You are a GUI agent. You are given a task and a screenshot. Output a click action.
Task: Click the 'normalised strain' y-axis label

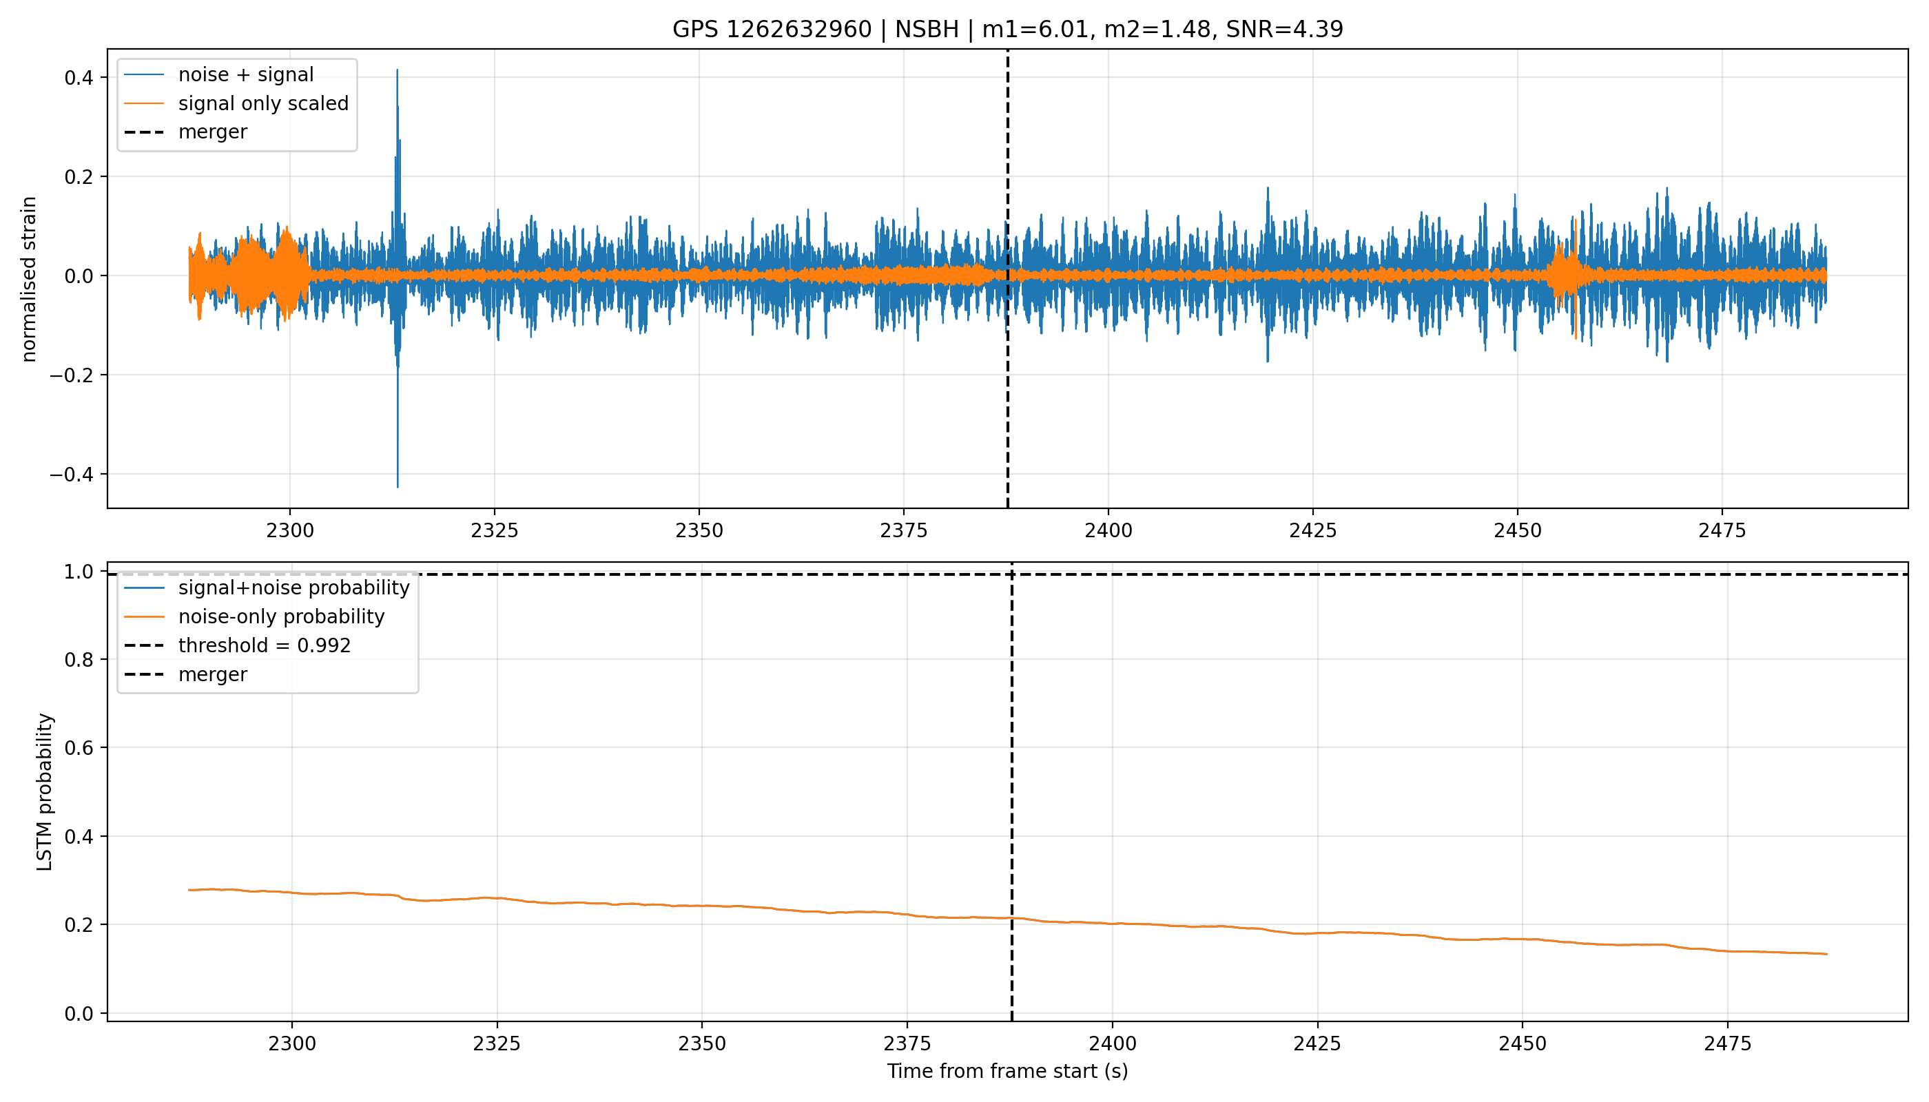[29, 279]
